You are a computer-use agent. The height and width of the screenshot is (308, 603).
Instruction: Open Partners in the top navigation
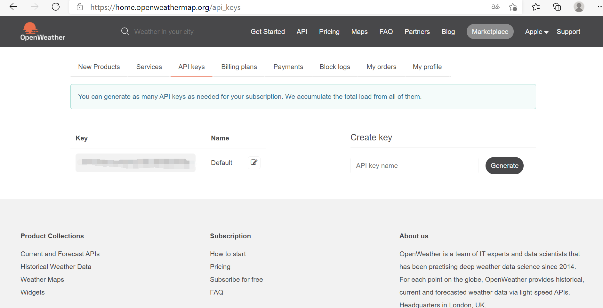coord(417,32)
